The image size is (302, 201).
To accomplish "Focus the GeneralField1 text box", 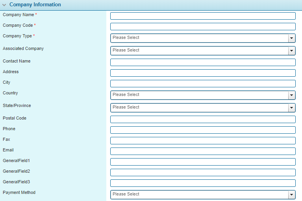I will 203,162.
